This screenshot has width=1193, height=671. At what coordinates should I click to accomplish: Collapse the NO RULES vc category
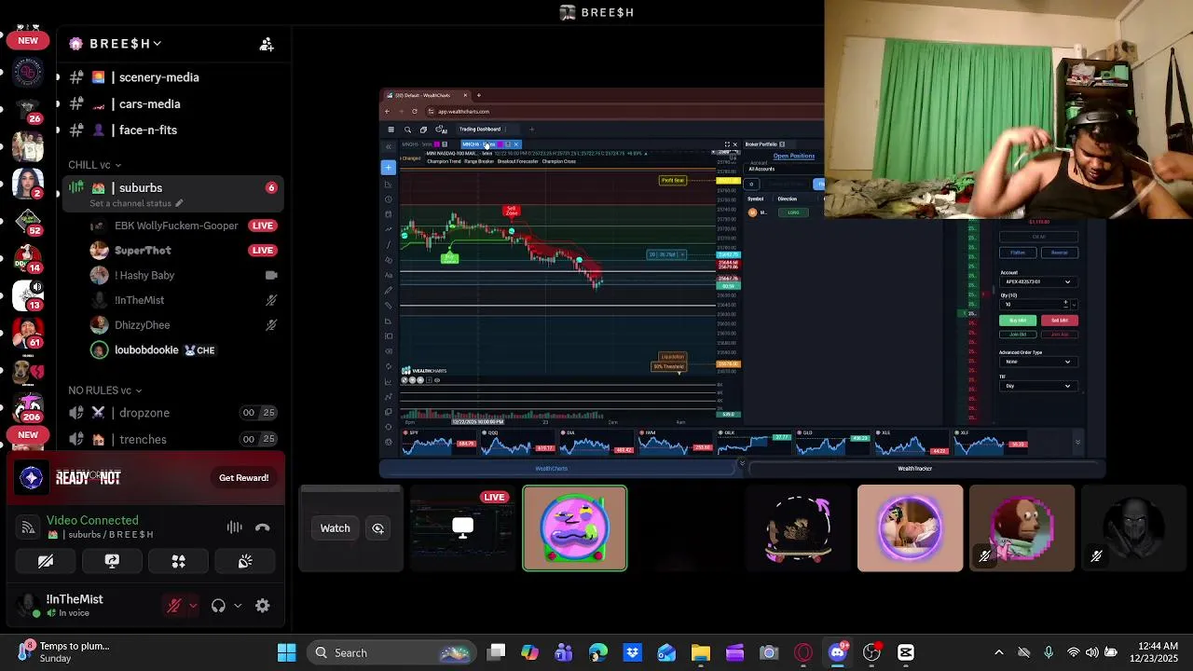tap(104, 390)
